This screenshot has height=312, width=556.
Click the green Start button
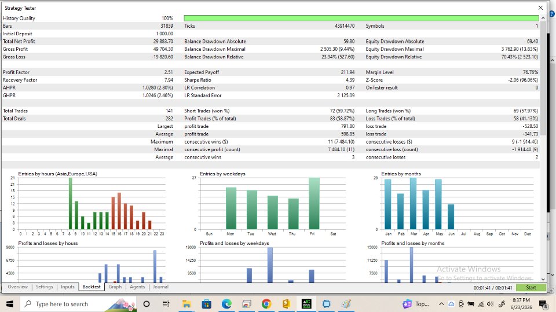531,288
